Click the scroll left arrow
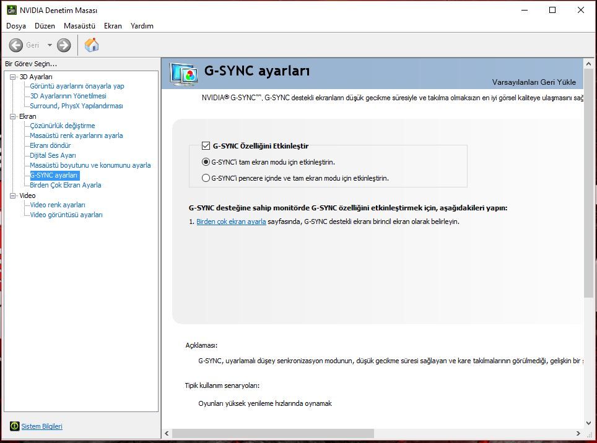This screenshot has height=443, width=597. (x=167, y=433)
